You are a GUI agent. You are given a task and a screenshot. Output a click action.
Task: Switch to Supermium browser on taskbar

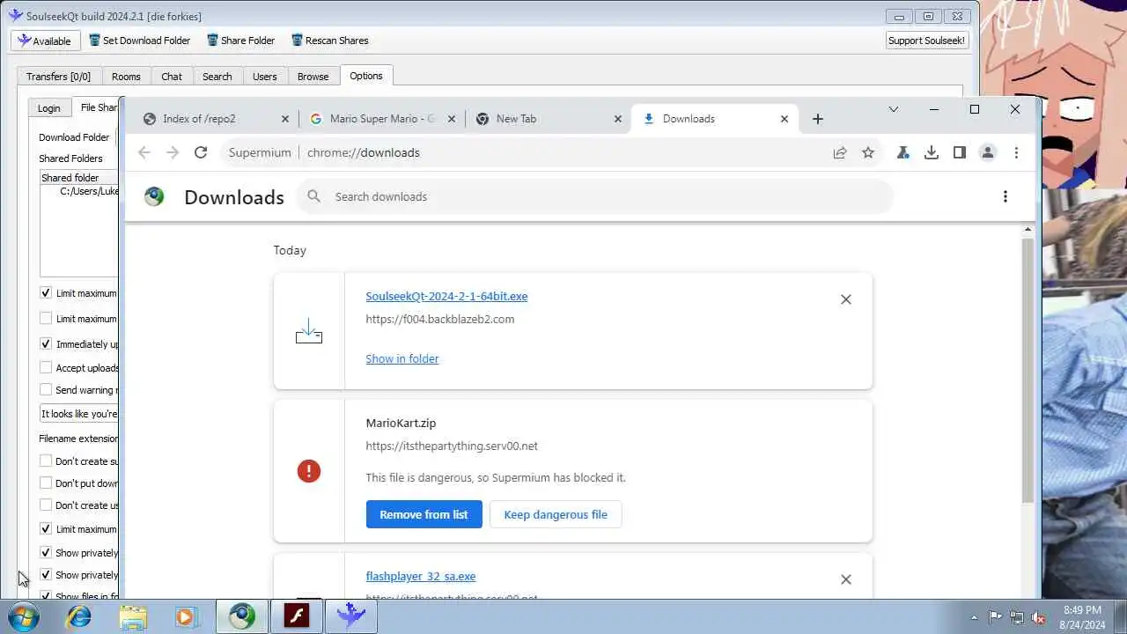click(242, 616)
